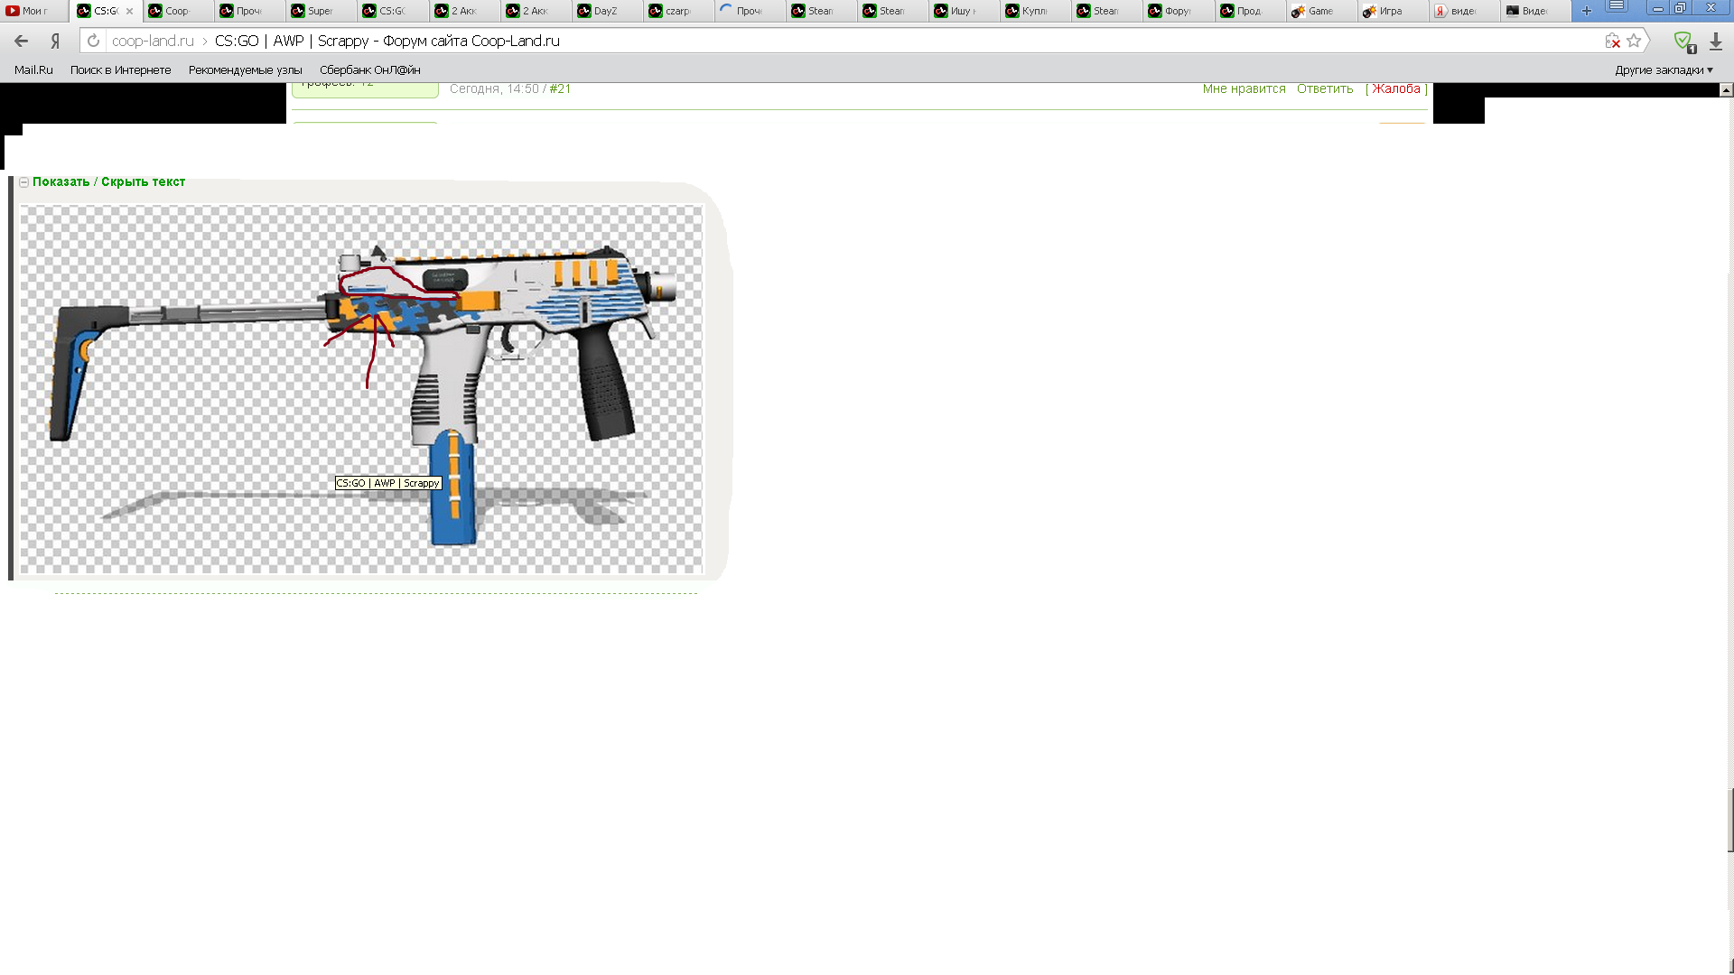The height and width of the screenshot is (975, 1734).
Task: Switch to the Ищу tab
Action: [963, 11]
